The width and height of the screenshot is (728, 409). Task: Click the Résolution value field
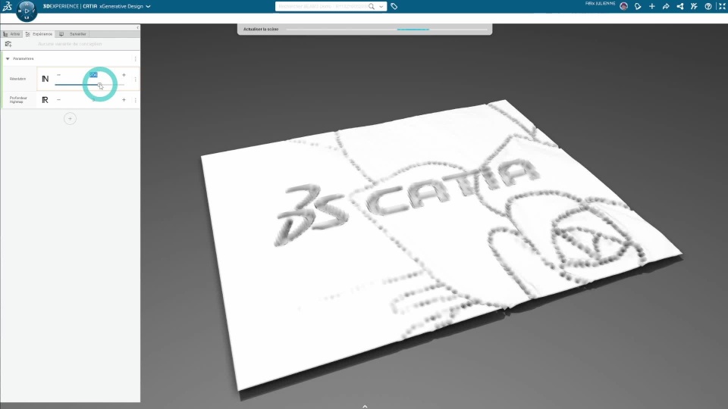[93, 75]
